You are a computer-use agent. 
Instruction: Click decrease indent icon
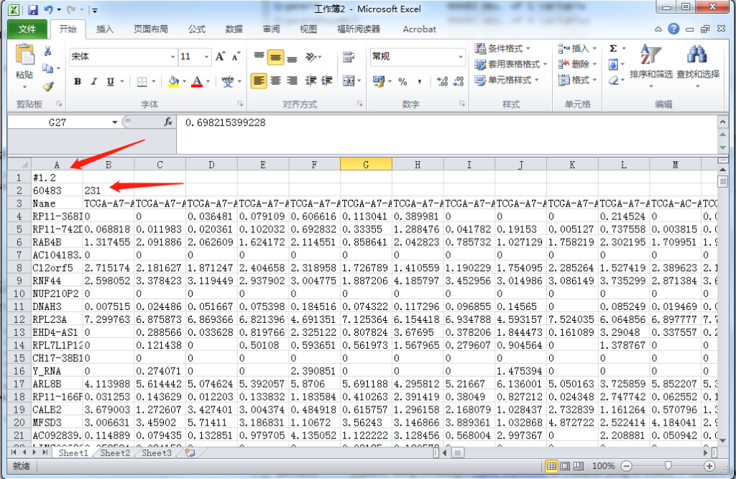(x=310, y=81)
